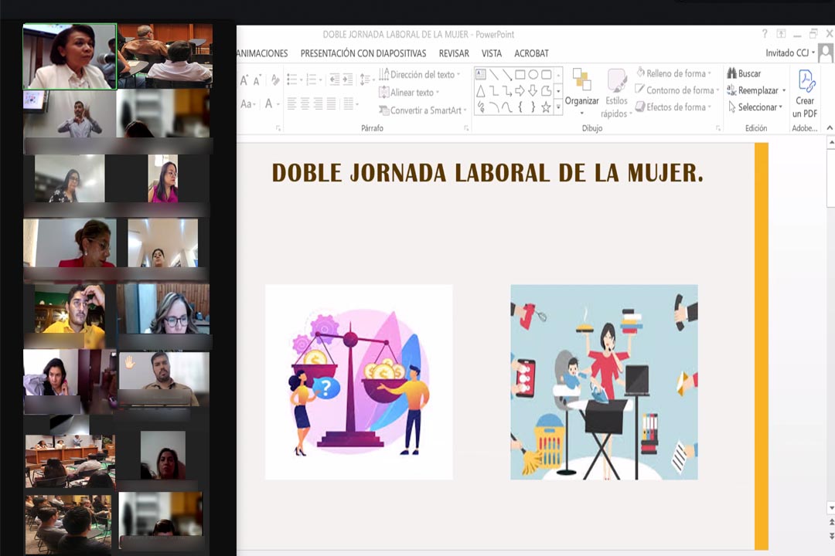Choose the oval shape tool
This screenshot has height=556, width=835.
(x=533, y=75)
